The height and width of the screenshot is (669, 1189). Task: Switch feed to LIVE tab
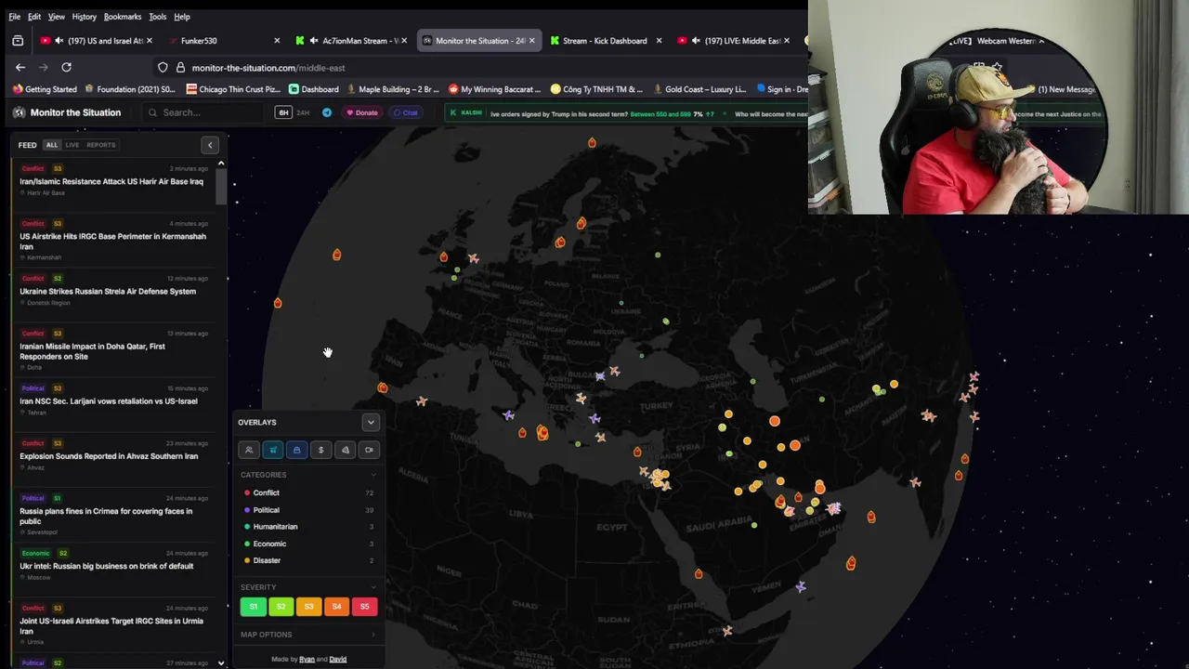point(72,145)
